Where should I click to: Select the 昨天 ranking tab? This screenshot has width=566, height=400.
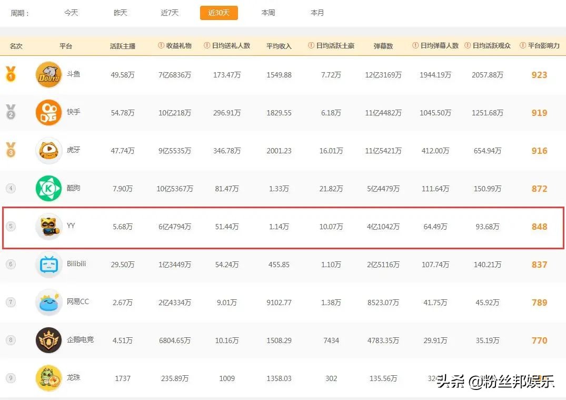coord(120,12)
